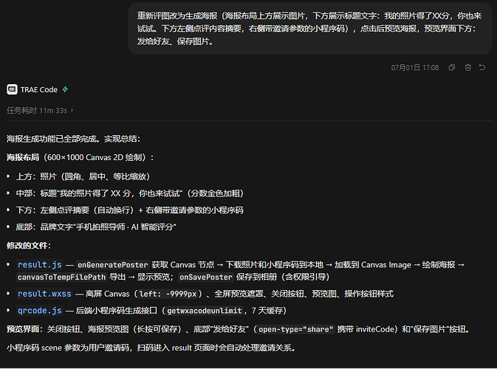Click the TRAE Code chat logo icon
The height and width of the screenshot is (369, 497).
coord(12,89)
